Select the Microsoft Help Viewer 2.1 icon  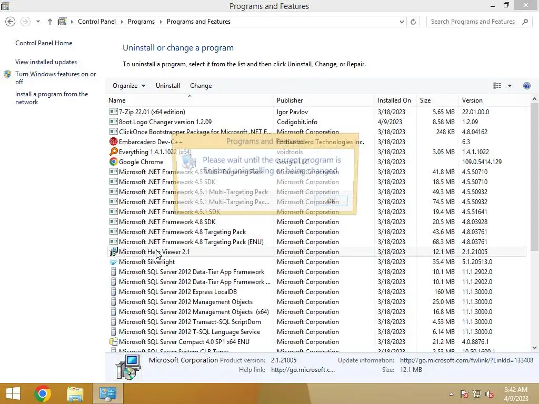coord(114,252)
